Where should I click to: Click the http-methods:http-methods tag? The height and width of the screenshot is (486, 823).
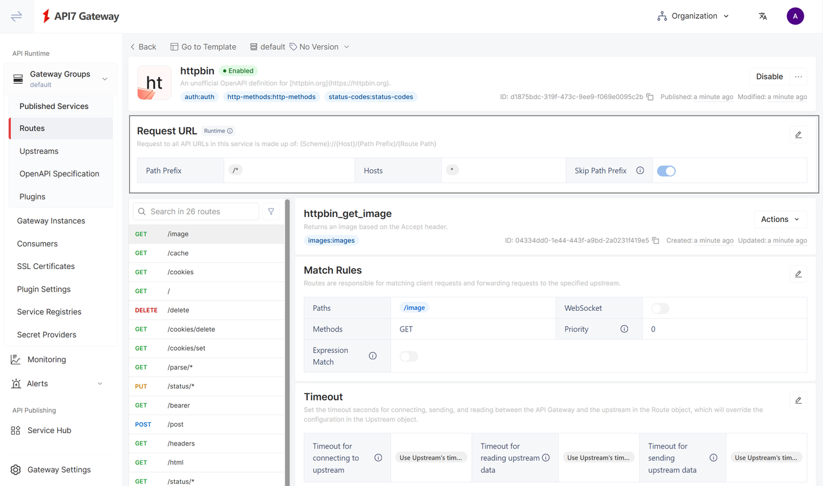(x=271, y=97)
